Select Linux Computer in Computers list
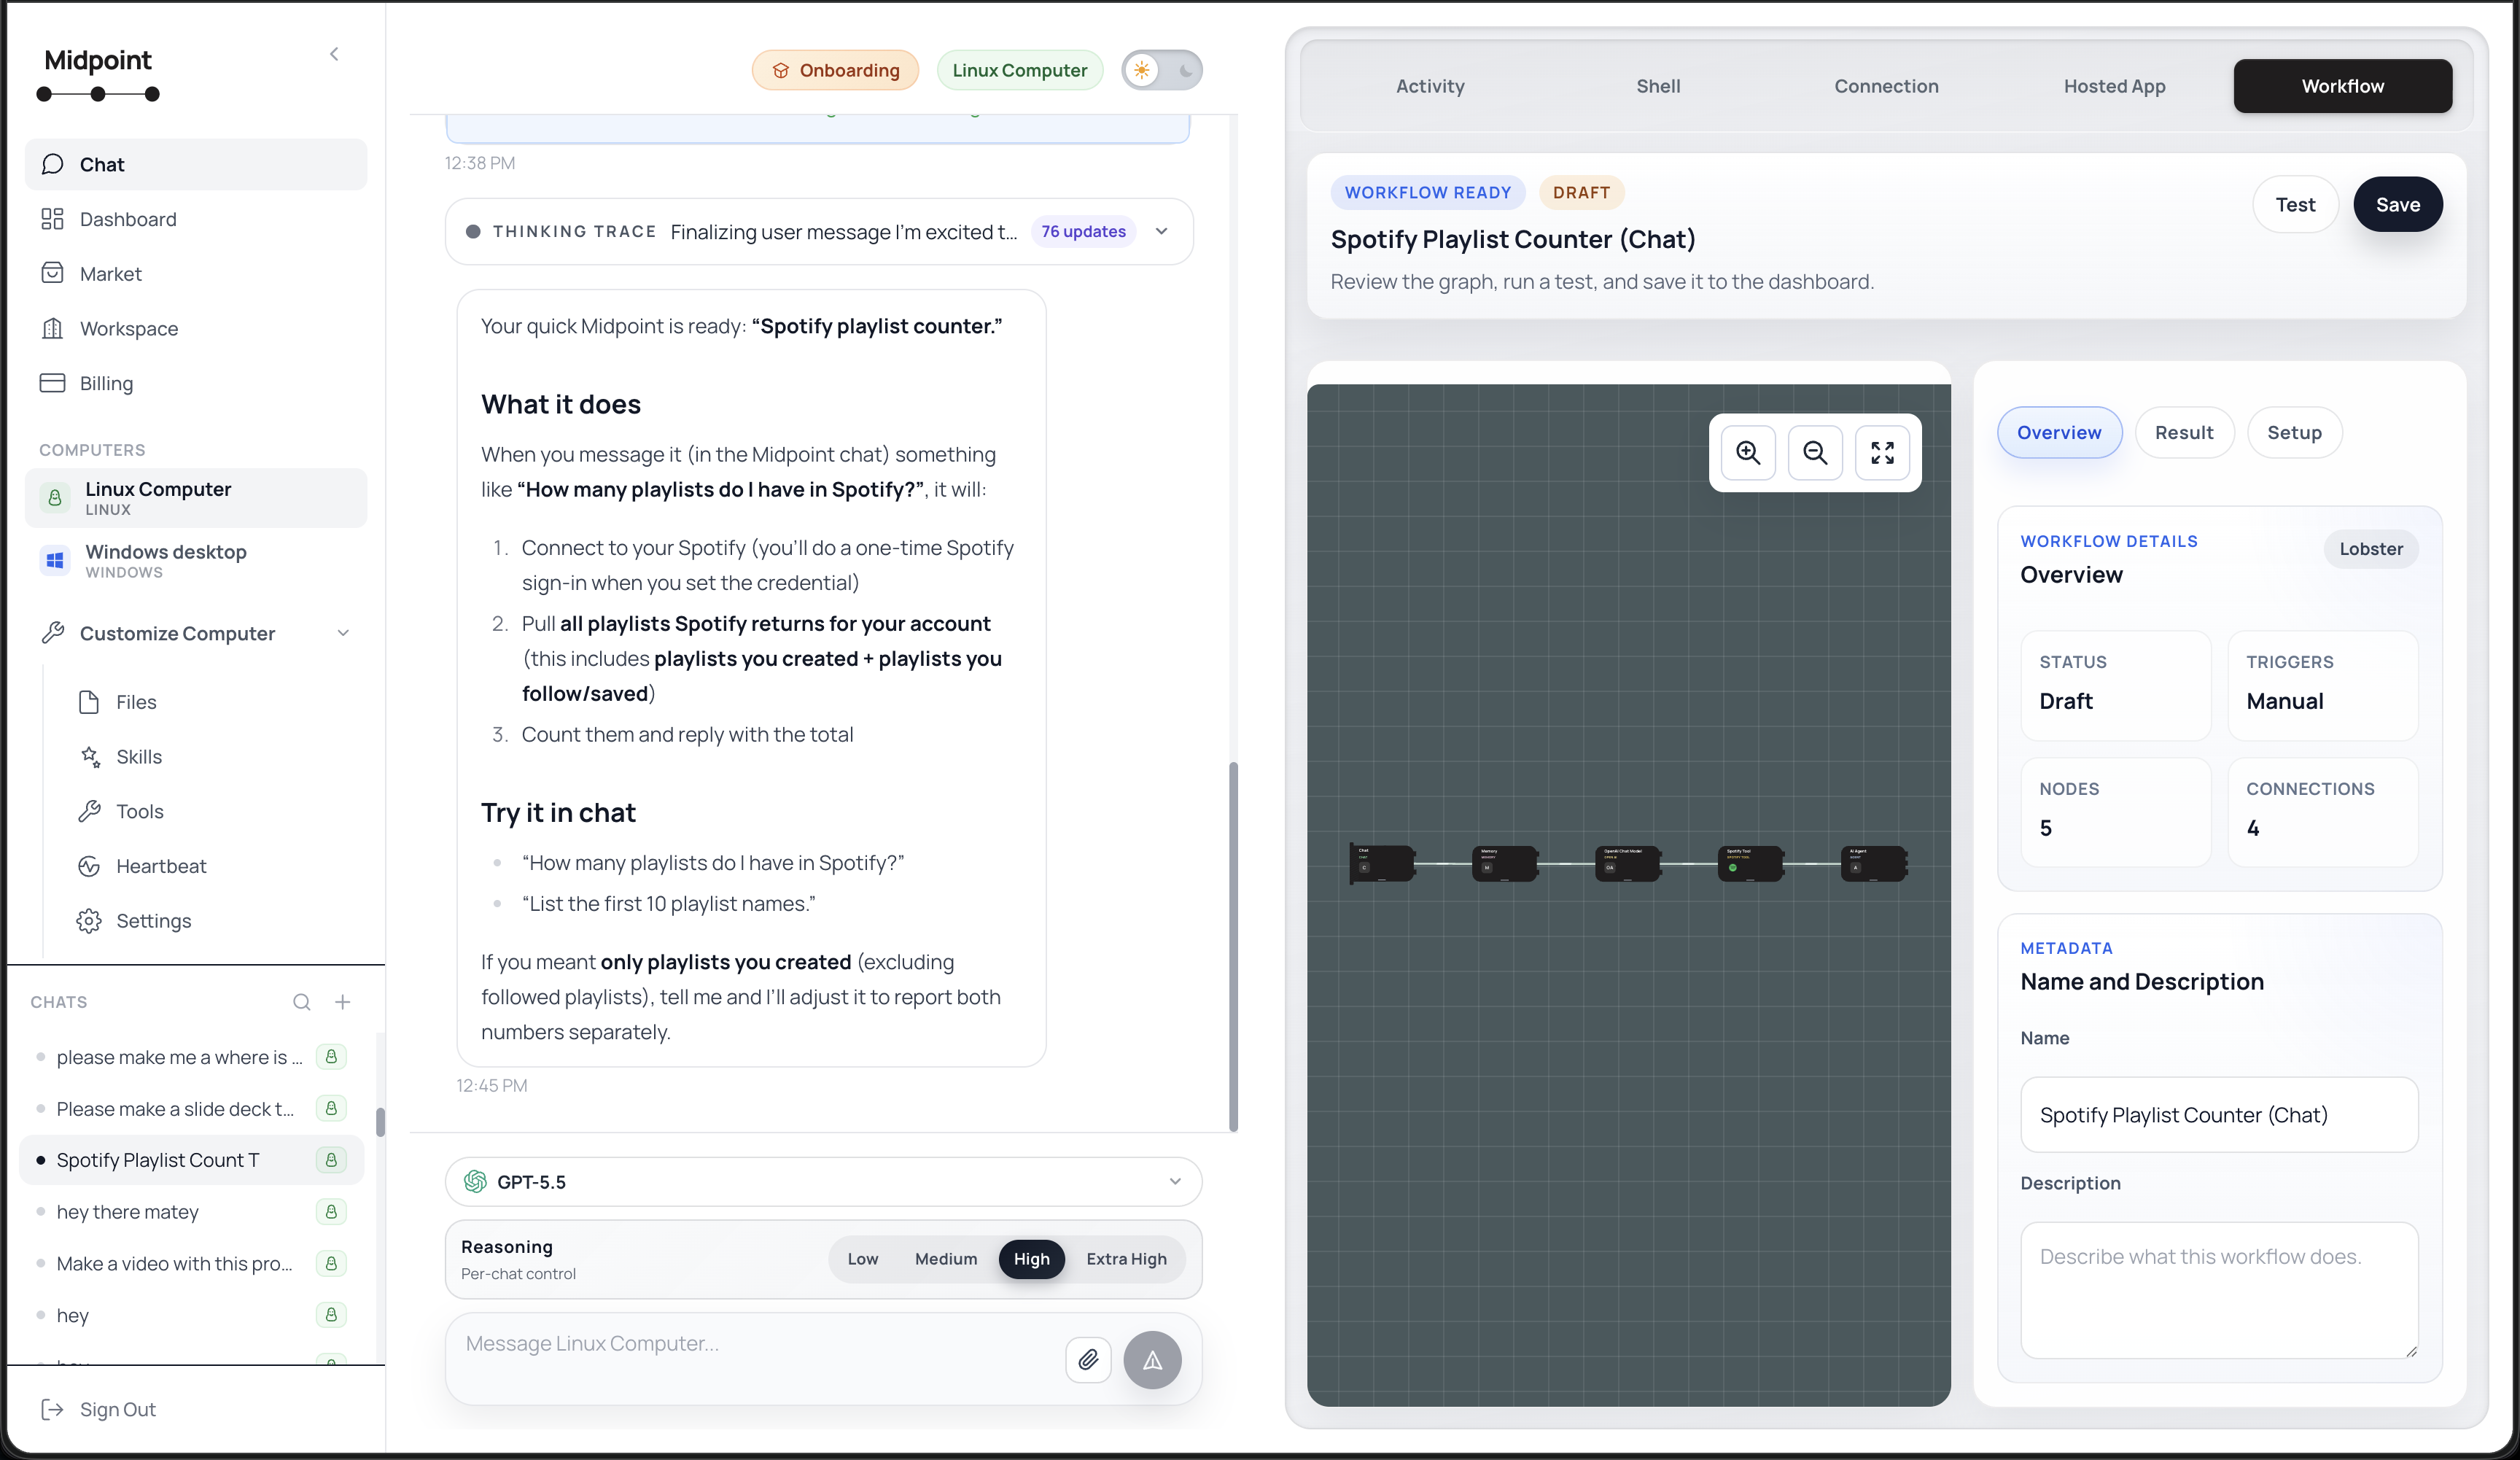Viewport: 2520px width, 1460px height. pyautogui.click(x=196, y=498)
